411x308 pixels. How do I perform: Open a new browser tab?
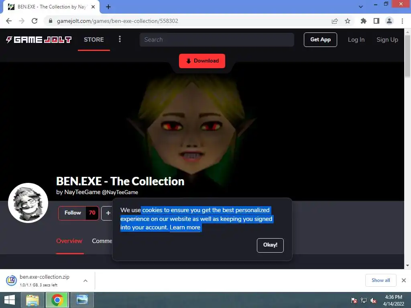coord(108,7)
